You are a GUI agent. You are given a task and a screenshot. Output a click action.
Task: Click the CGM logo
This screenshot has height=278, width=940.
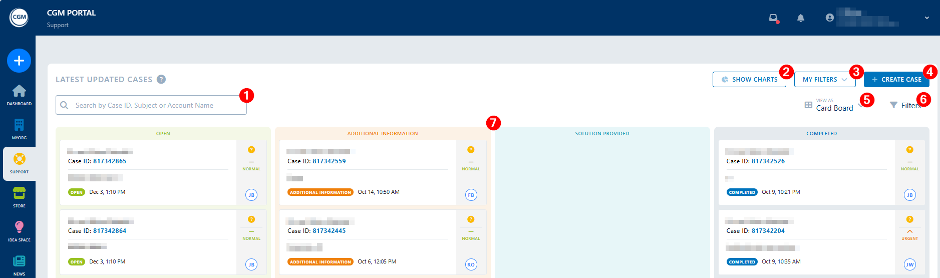coord(19,18)
